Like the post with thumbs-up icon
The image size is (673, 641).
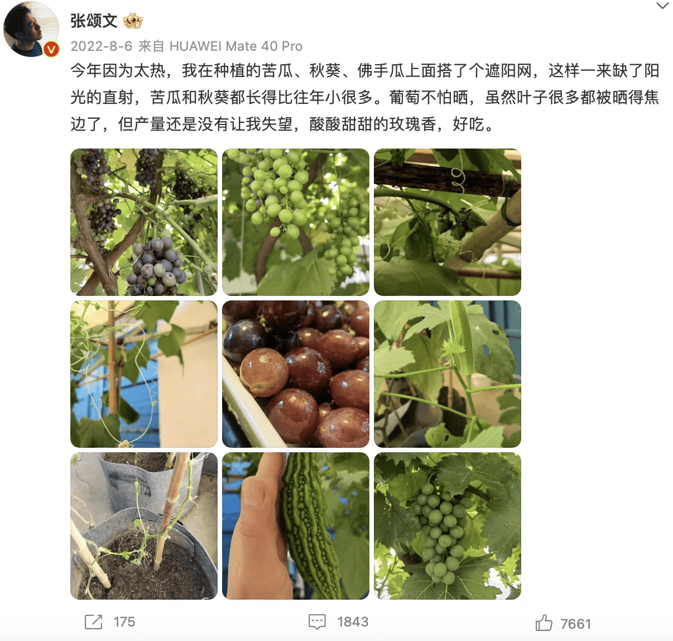[544, 623]
